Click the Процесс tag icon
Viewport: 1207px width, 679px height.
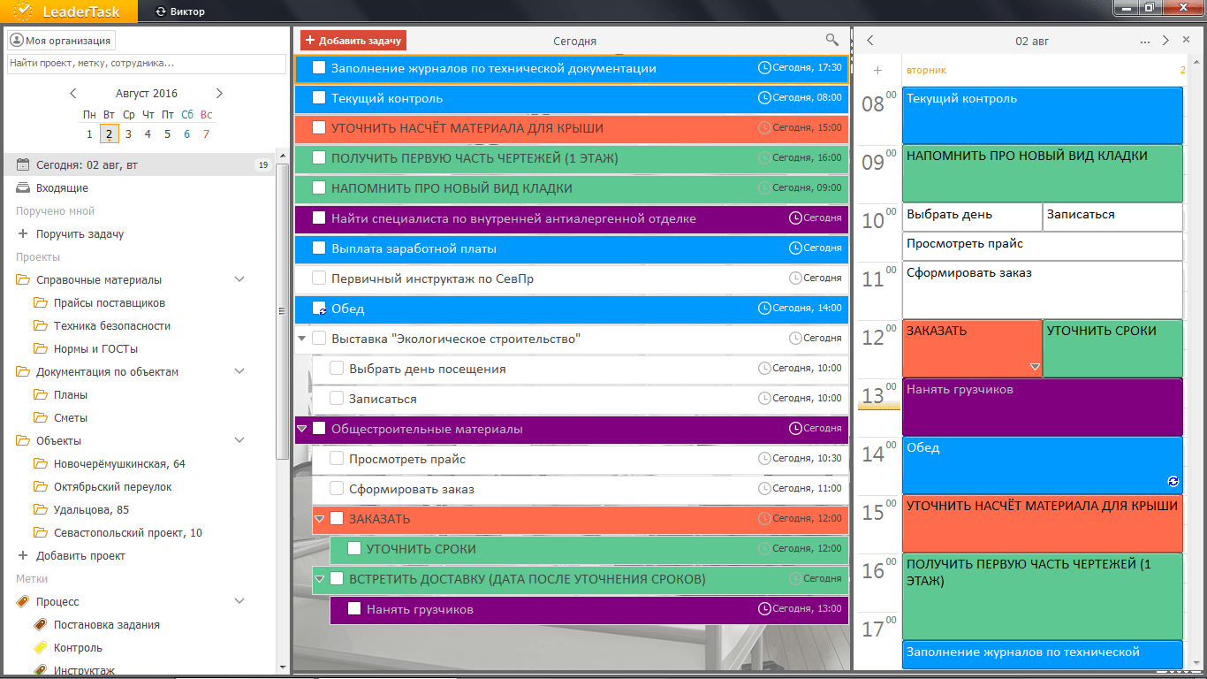23,602
